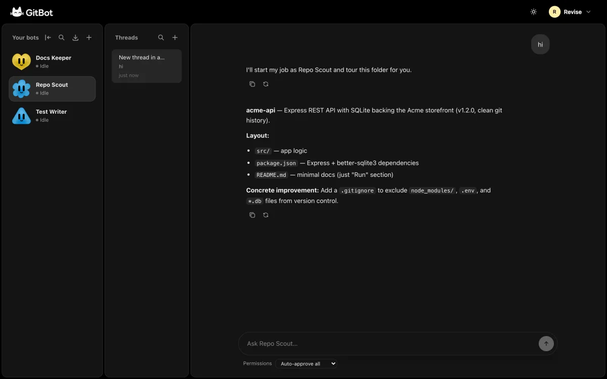Click the 'src/' code label
Image resolution: width=607 pixels, height=379 pixels.
pyautogui.click(x=263, y=151)
